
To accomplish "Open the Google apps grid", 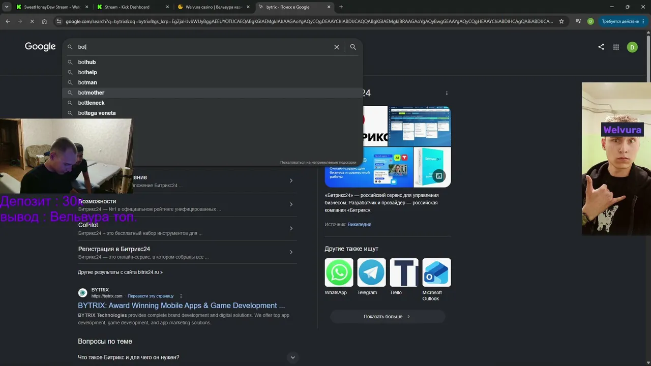I will coord(616,47).
